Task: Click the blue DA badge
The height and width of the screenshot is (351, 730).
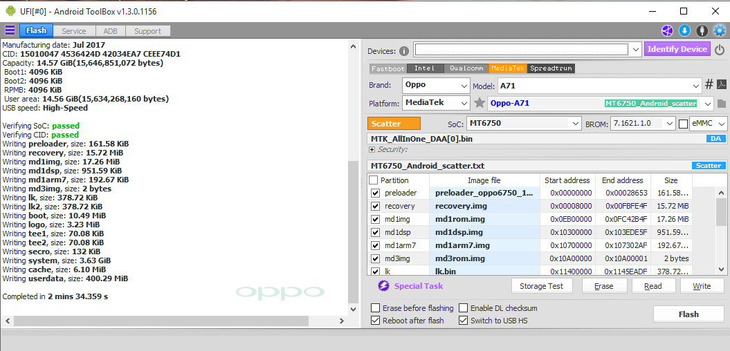Action: [x=716, y=139]
